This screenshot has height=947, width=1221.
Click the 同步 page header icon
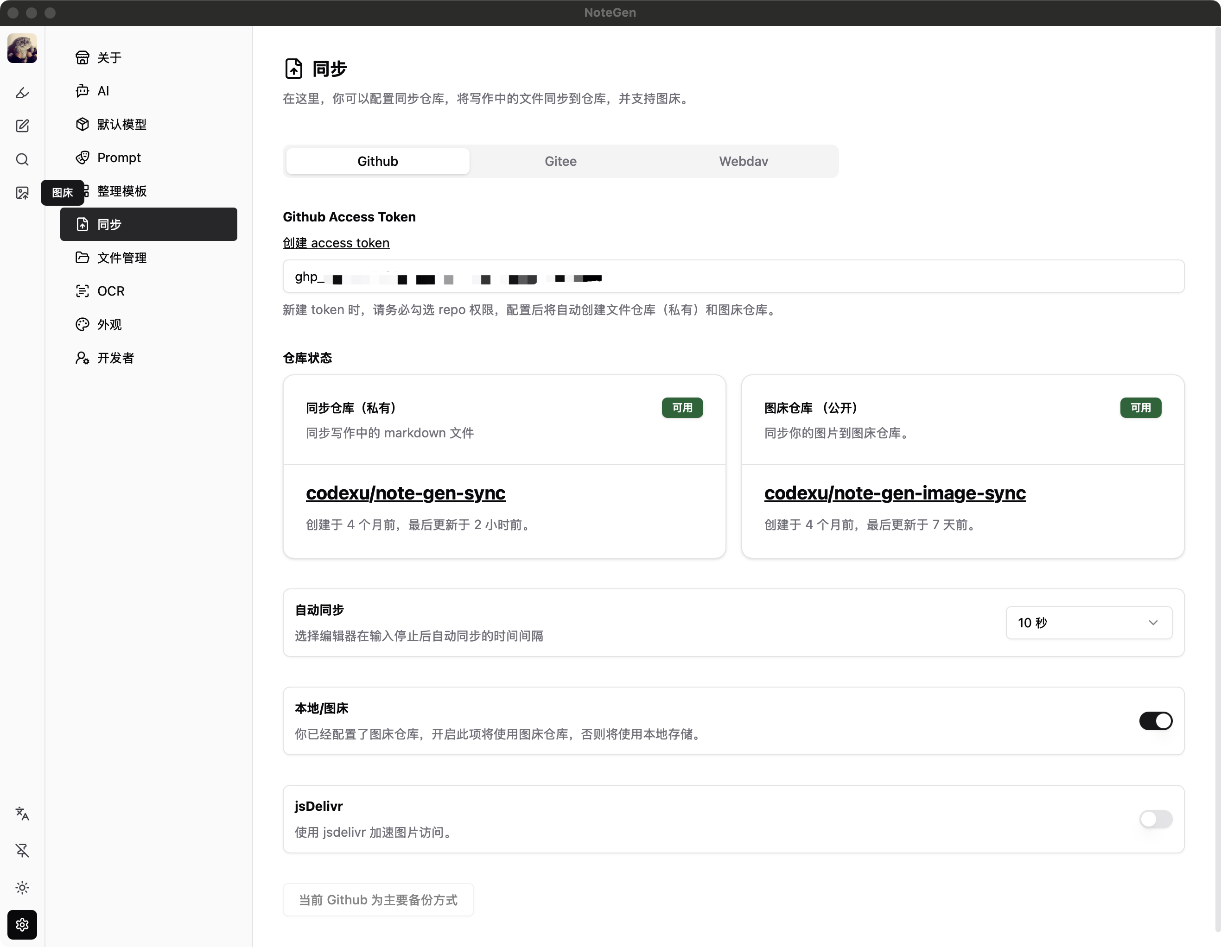pyautogui.click(x=293, y=69)
